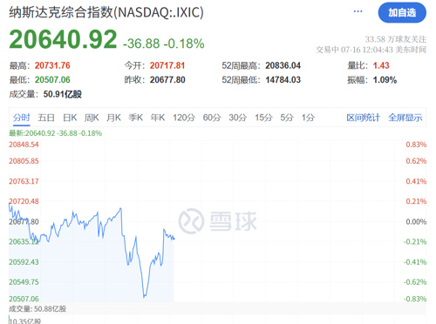Choose the 30分 interval tab

point(238,118)
